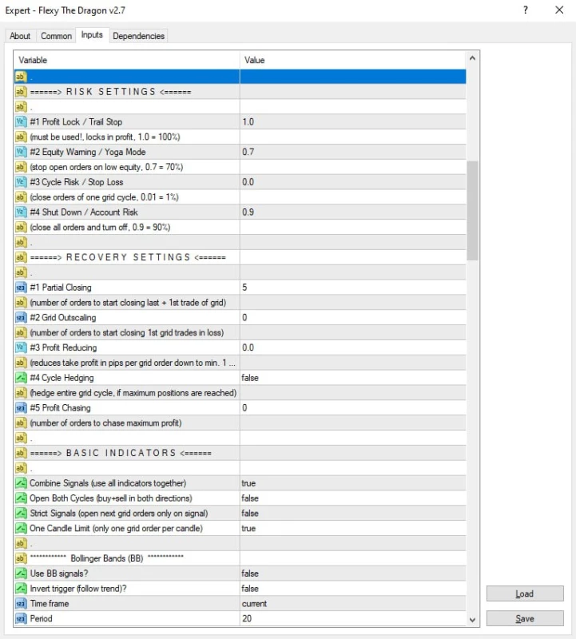This screenshot has height=639, width=576.
Task: Open Time frame value dropdown showing current
Action: click(x=352, y=604)
